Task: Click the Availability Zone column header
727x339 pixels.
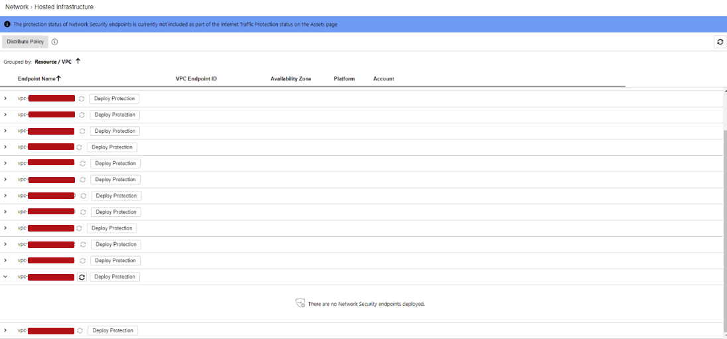Action: pos(291,79)
